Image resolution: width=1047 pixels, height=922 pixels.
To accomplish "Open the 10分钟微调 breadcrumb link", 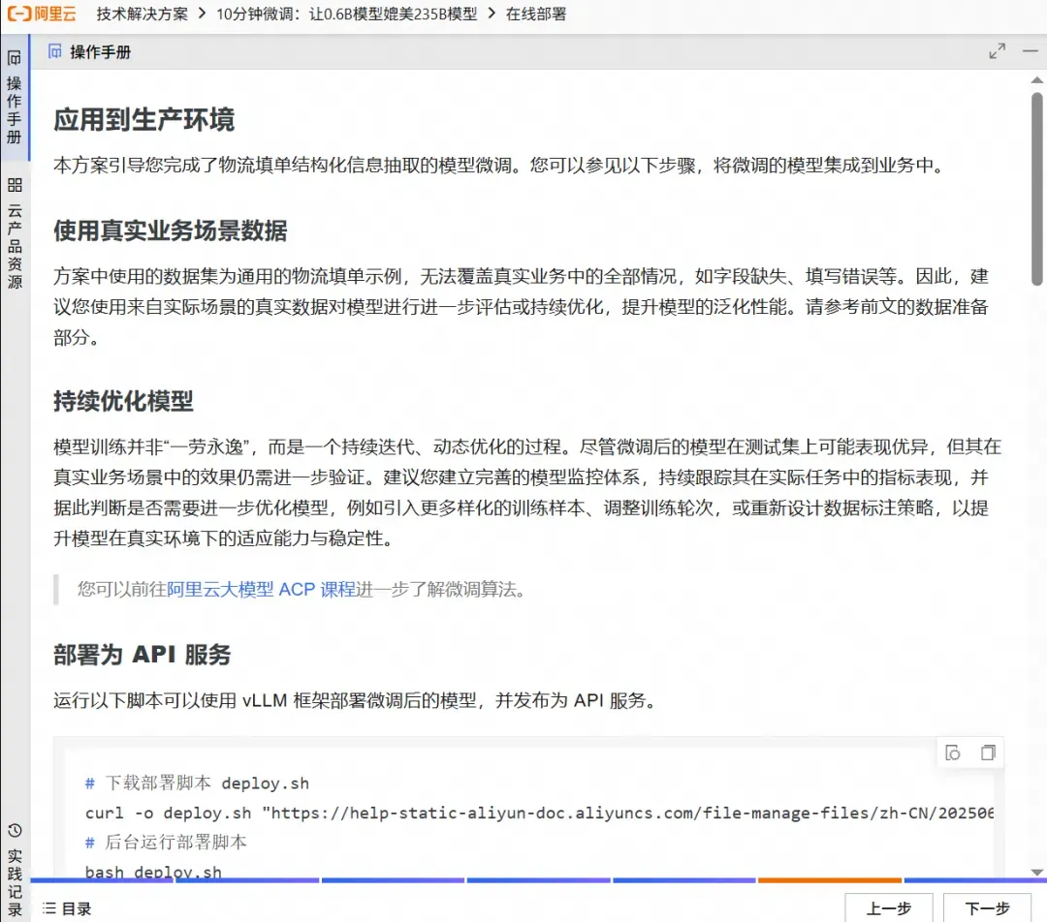I will pos(346,14).
